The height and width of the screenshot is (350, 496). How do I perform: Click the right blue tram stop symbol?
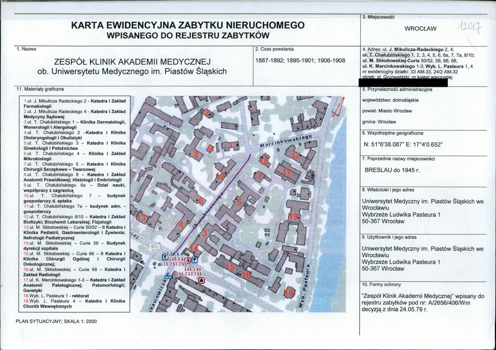(195, 260)
